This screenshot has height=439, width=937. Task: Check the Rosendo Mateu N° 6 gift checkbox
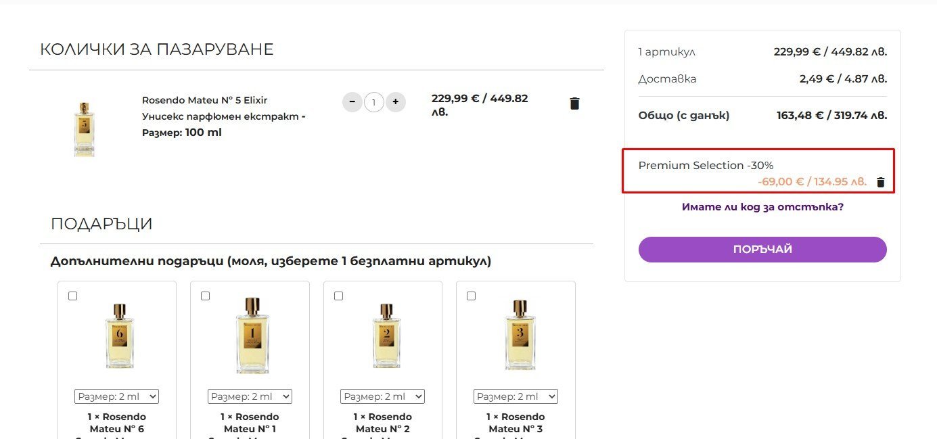pyautogui.click(x=73, y=296)
